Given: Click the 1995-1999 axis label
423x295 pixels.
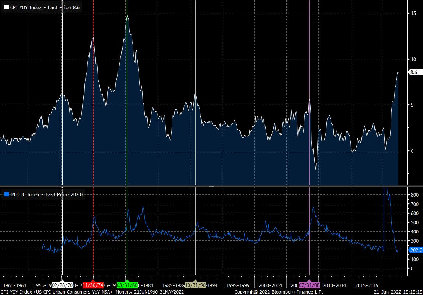Looking at the screenshot, I should pyautogui.click(x=238, y=285).
